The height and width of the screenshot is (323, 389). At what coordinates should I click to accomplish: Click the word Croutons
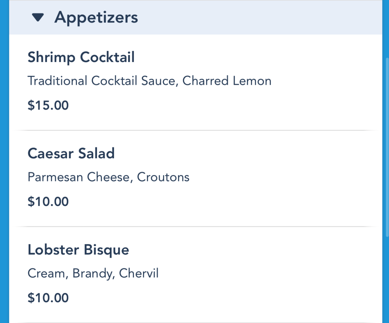163,177
